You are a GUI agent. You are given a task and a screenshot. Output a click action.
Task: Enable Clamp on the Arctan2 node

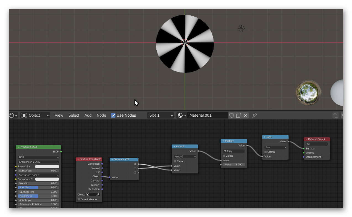(x=175, y=161)
